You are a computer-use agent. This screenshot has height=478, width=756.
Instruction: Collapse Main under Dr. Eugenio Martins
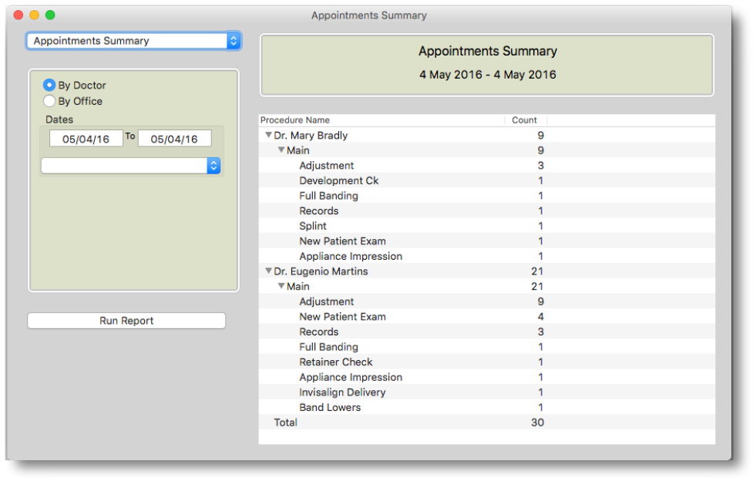(281, 287)
